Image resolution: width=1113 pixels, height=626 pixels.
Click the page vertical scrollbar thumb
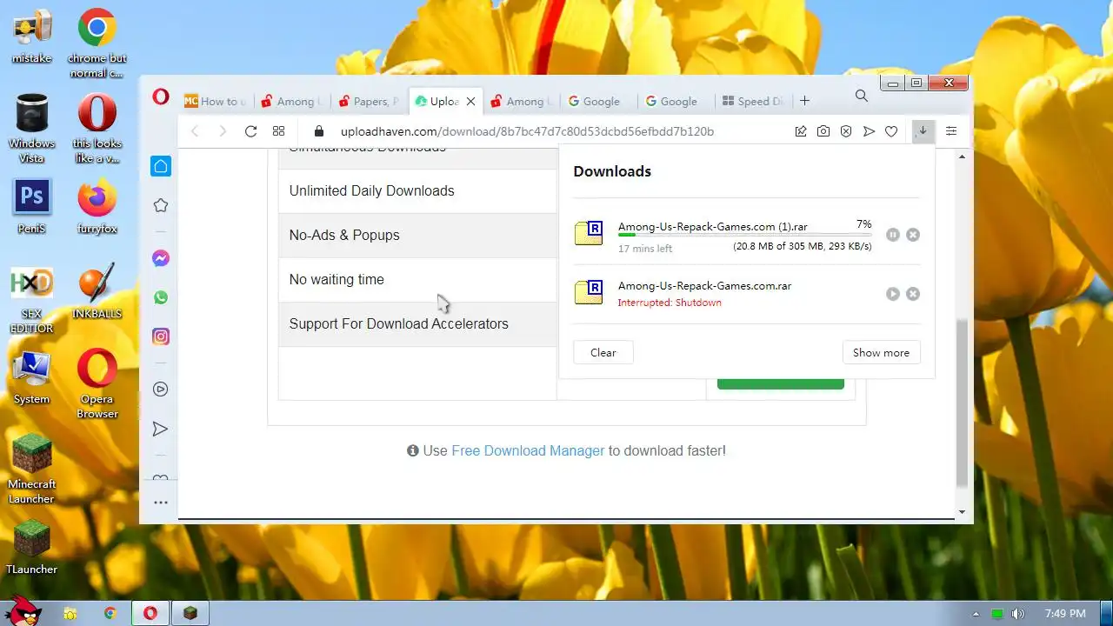tap(962, 403)
